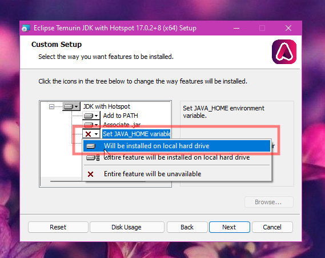Open the Disk Usage dialog

coord(126,227)
